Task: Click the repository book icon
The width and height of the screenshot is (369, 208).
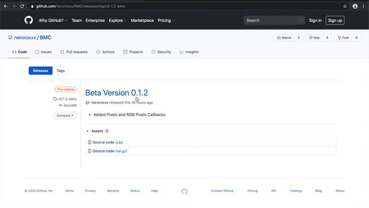Action: 10,38
